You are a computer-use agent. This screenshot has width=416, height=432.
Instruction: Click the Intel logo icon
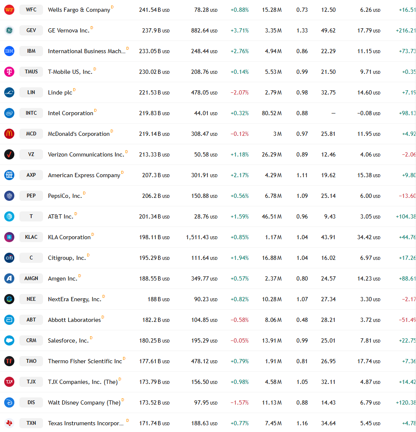9,113
